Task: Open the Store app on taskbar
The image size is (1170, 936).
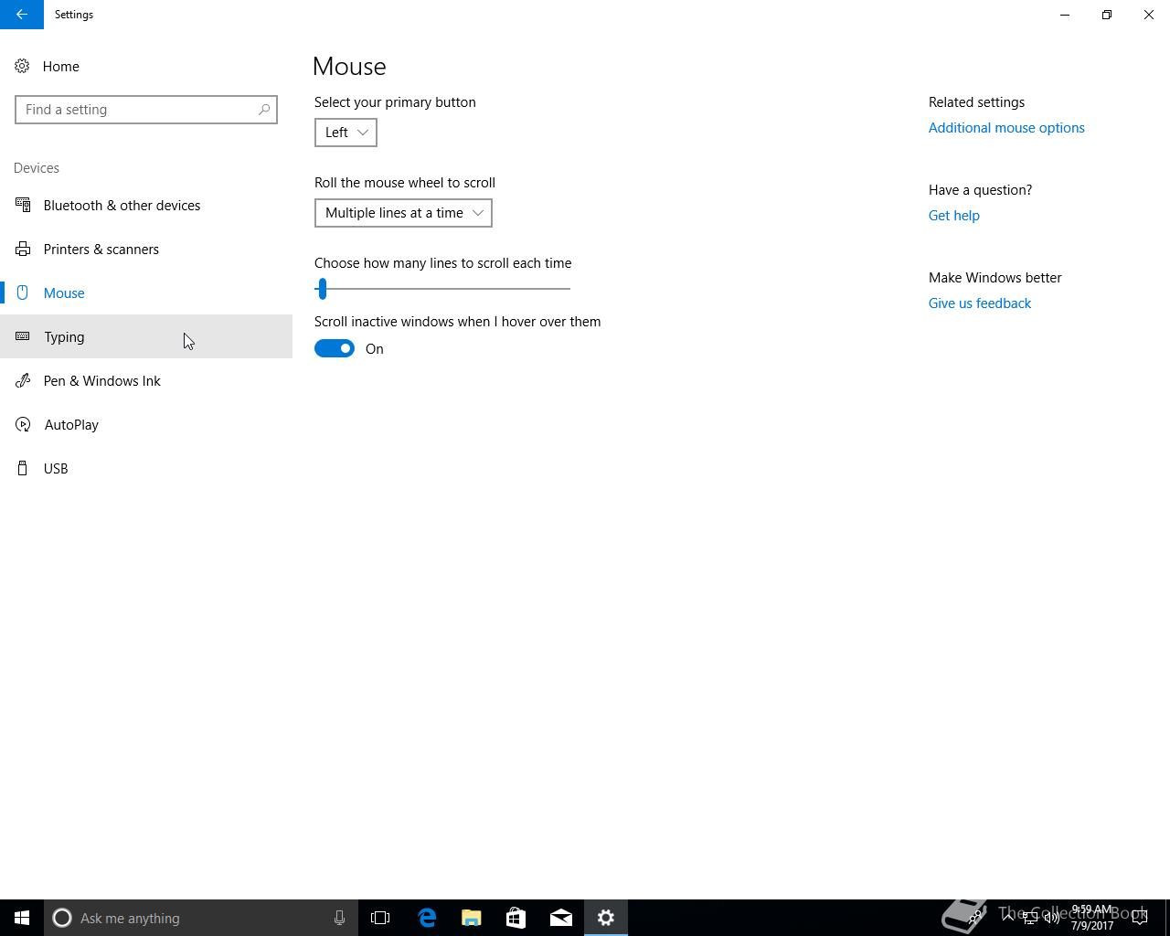Action: click(x=516, y=918)
